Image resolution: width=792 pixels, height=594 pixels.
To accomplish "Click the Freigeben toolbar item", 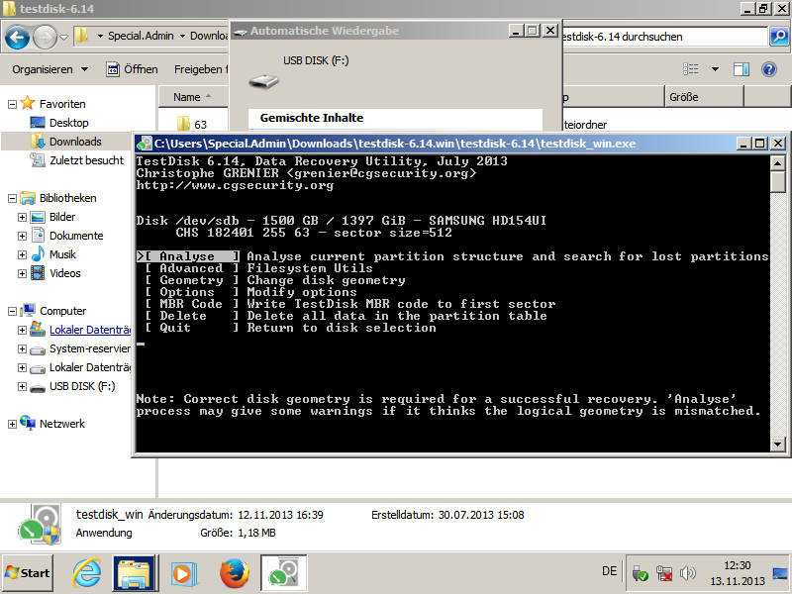I will coord(200,69).
